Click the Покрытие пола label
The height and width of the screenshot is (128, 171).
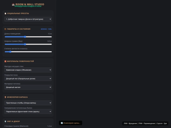(x=11, y=75)
